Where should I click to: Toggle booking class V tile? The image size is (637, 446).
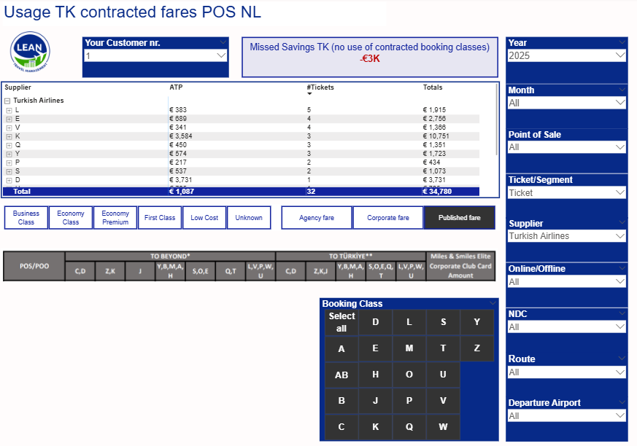tap(443, 401)
